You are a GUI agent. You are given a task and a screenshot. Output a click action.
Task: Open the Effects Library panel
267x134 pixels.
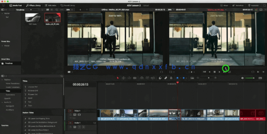33,6
